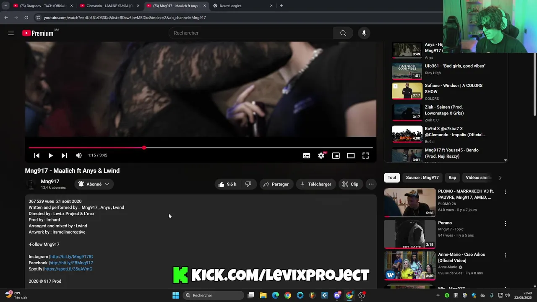Select the Vidéos similaires chip
This screenshot has width=537, height=302.
click(x=478, y=177)
